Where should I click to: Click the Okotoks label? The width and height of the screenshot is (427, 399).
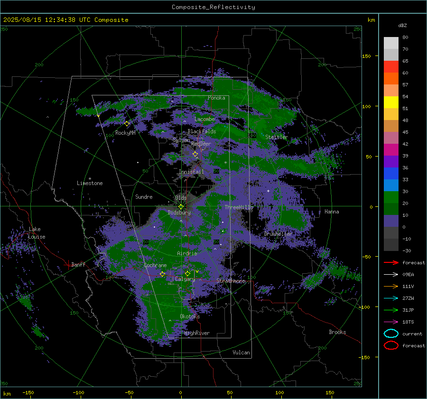point(190,316)
